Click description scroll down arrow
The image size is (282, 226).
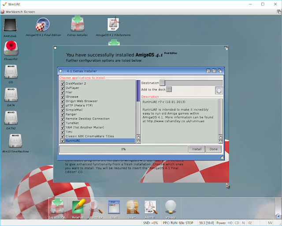[x=221, y=141]
